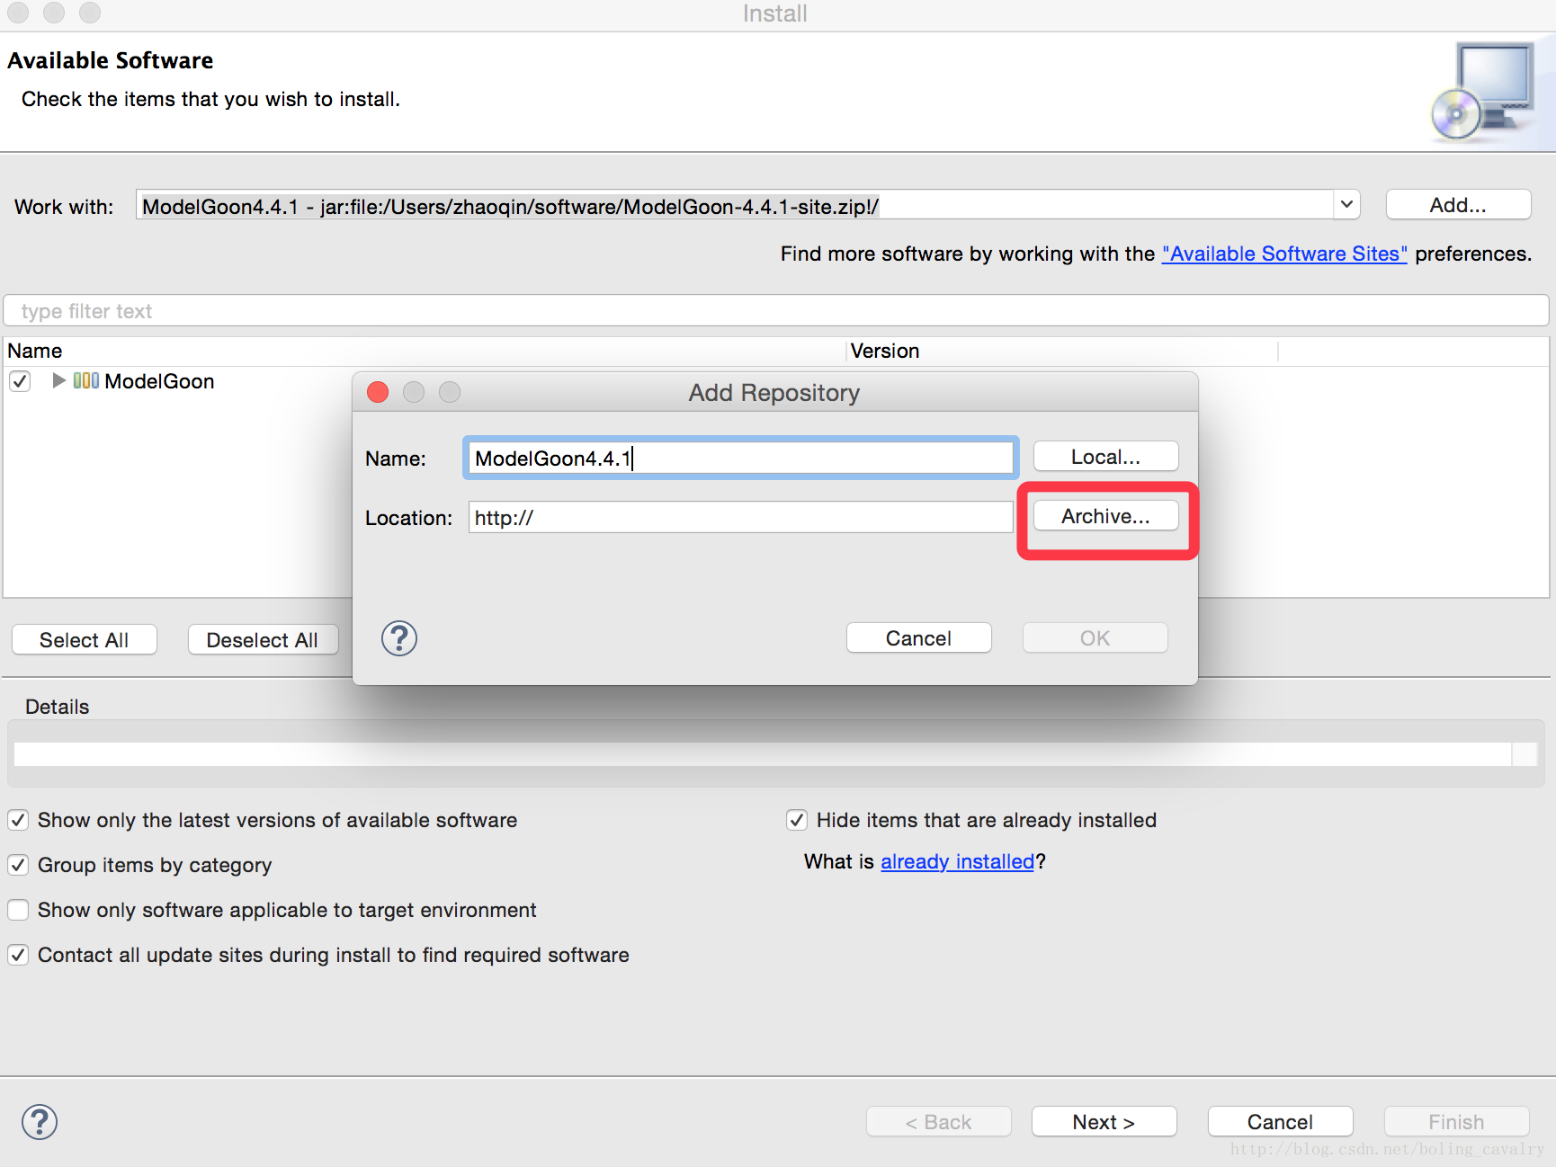
Task: Cancel the Add Repository dialog
Action: pos(918,638)
